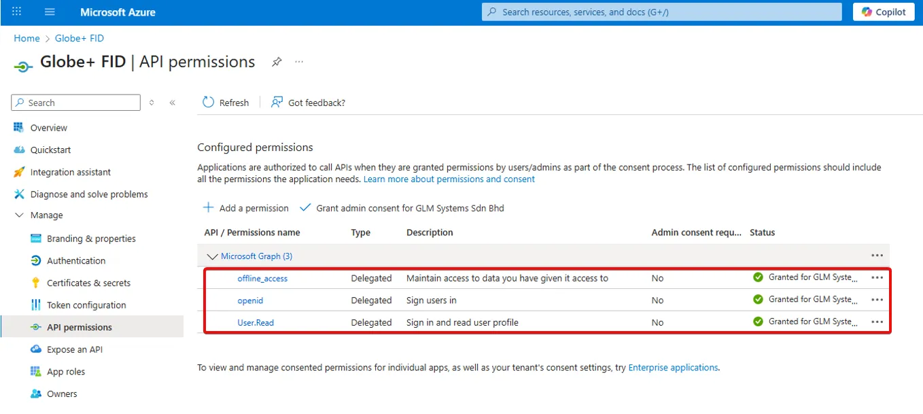
Task: Click the openid permission link
Action: (x=250, y=300)
